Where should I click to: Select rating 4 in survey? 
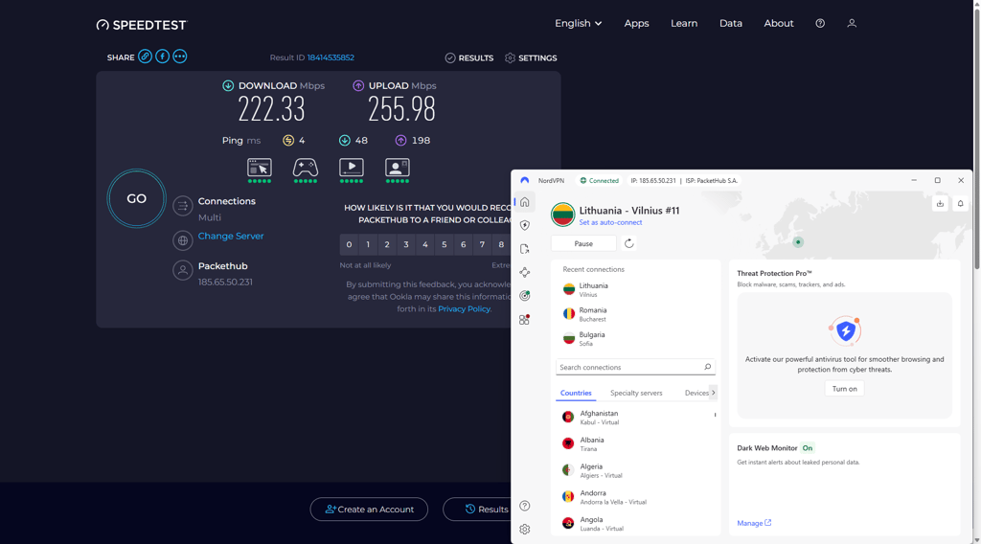425,244
